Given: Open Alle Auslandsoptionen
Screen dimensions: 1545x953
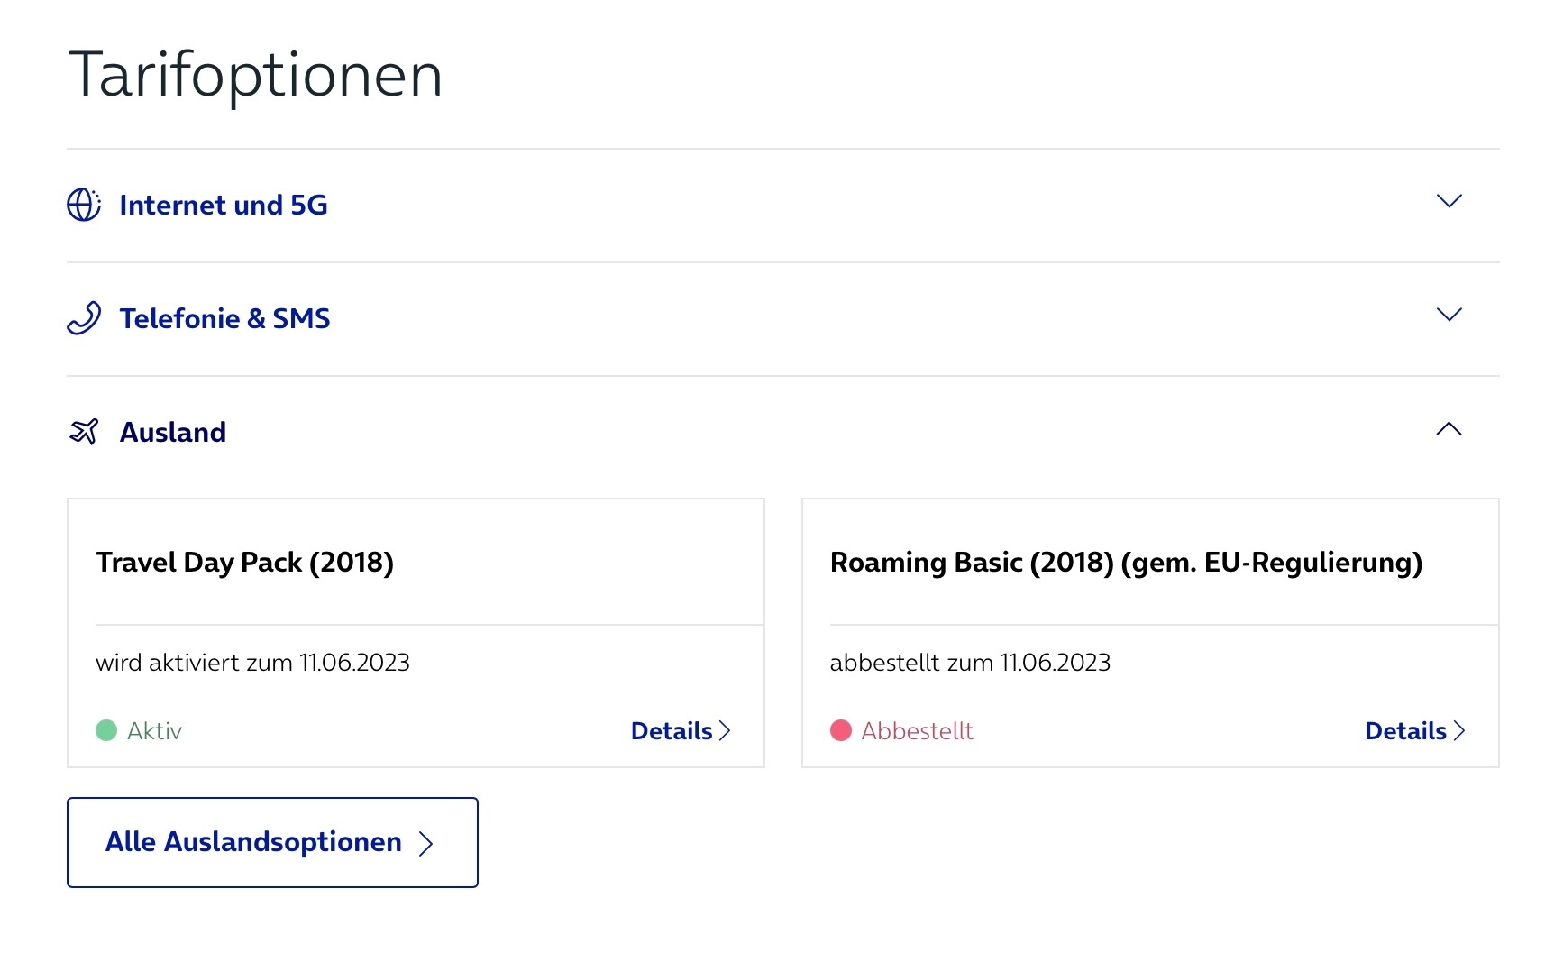Looking at the screenshot, I should 272,842.
